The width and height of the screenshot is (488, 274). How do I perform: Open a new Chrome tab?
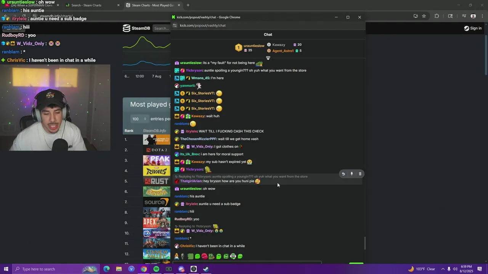(188, 5)
